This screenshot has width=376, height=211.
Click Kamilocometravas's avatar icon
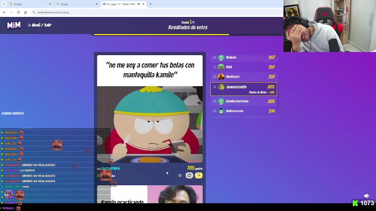[x=221, y=101]
